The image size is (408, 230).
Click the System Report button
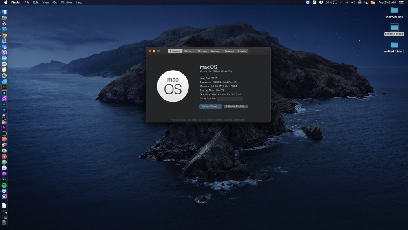(x=211, y=106)
